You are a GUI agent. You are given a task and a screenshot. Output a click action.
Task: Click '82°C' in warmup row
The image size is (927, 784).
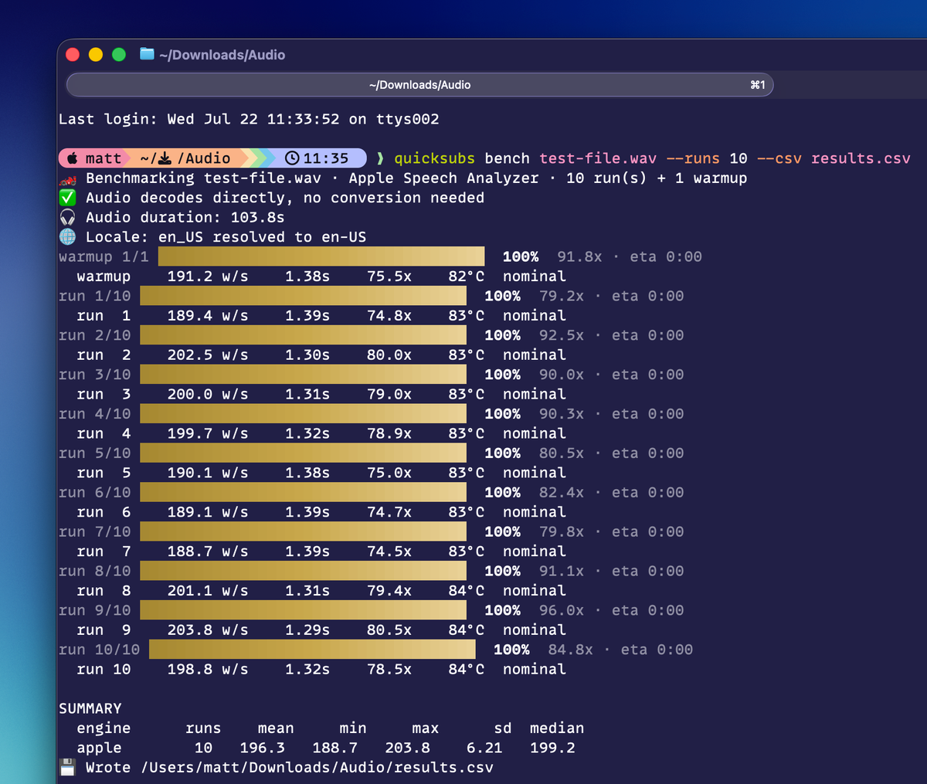click(466, 276)
